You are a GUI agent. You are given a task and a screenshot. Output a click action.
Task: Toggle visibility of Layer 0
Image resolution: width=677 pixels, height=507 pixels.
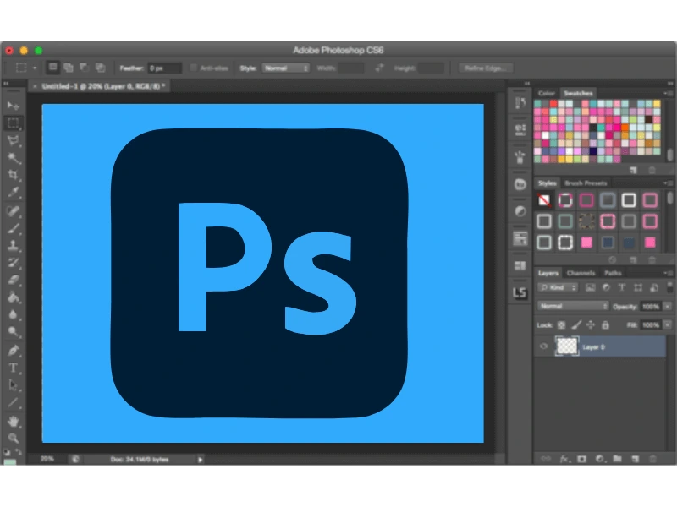click(x=544, y=346)
